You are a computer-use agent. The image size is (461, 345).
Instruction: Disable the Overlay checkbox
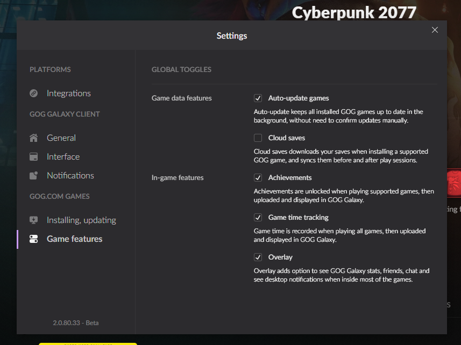click(258, 257)
